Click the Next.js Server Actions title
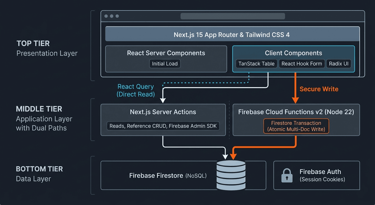 [163, 112]
